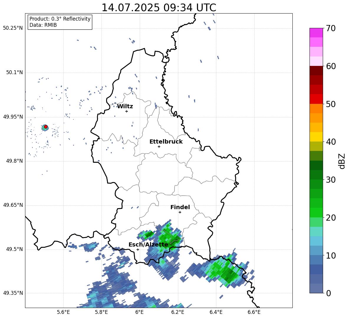
Task: Click the 49.35°N latitude label
Action: tap(13, 293)
